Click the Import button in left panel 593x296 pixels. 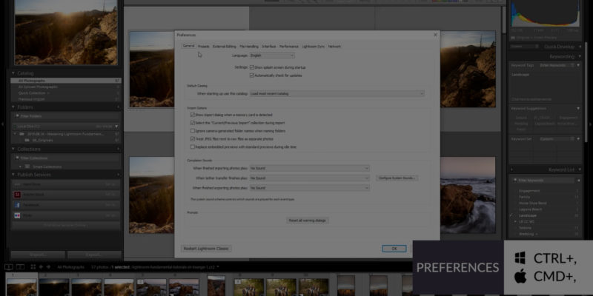click(x=38, y=255)
